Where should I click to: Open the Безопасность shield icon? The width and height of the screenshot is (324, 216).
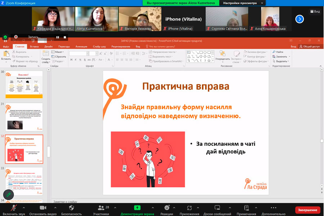(71, 208)
